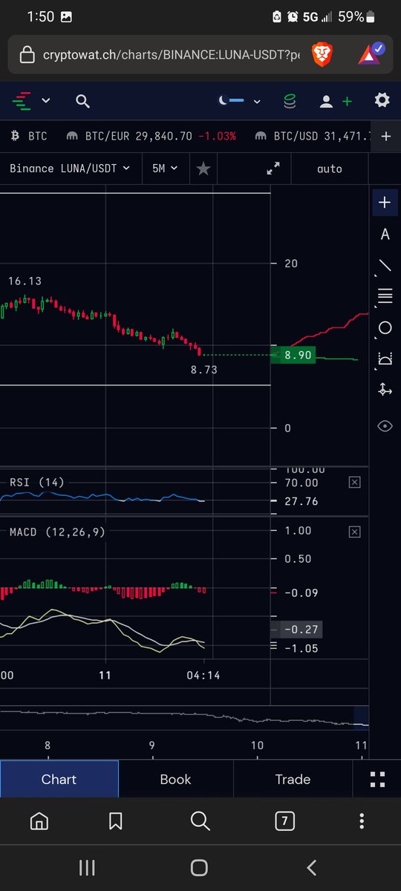Select the BTC/USD ticker entry
Image resolution: width=401 pixels, height=891 pixels.
pyautogui.click(x=313, y=136)
